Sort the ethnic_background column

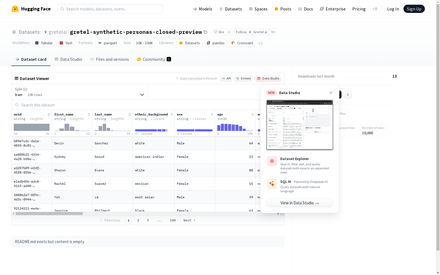[x=172, y=114]
